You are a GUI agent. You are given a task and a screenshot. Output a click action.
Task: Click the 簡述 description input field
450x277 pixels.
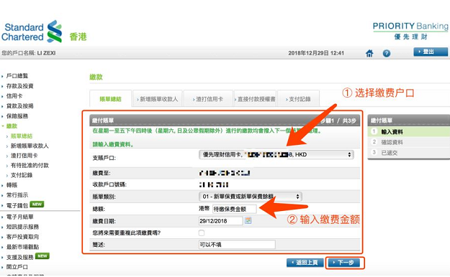(x=237, y=245)
